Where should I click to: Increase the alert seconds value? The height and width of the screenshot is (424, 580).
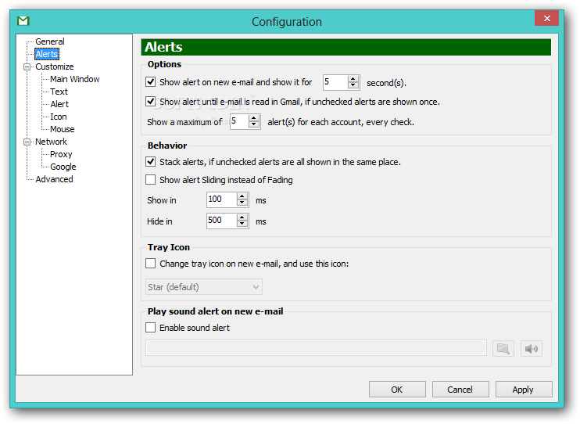coord(353,78)
